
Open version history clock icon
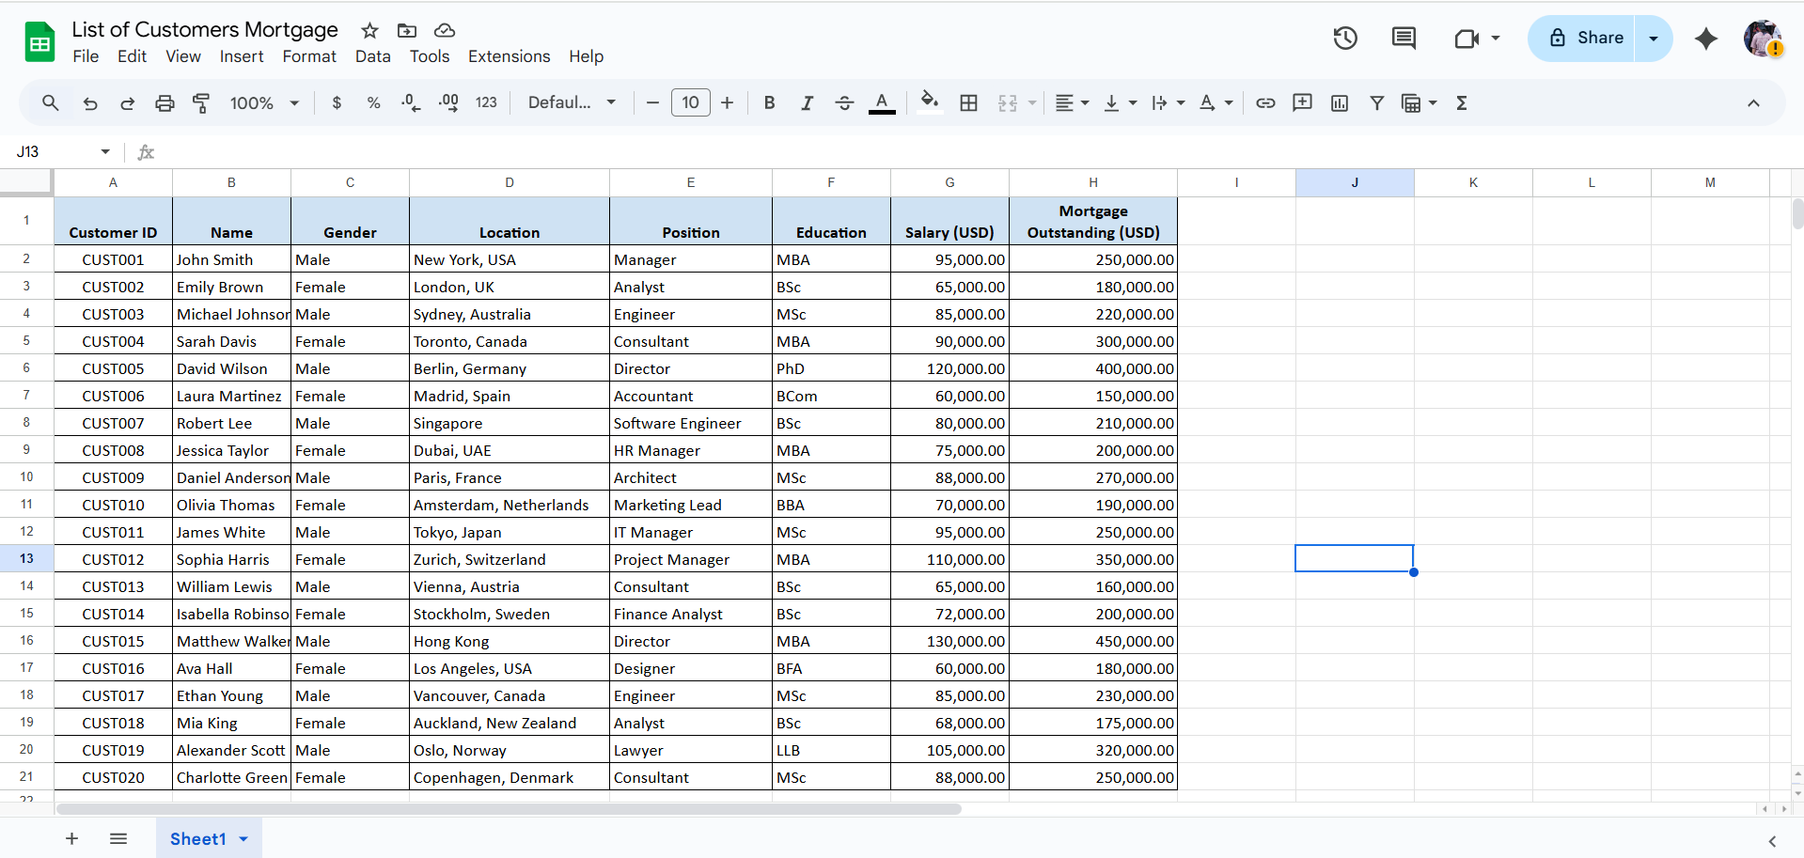1345,39
